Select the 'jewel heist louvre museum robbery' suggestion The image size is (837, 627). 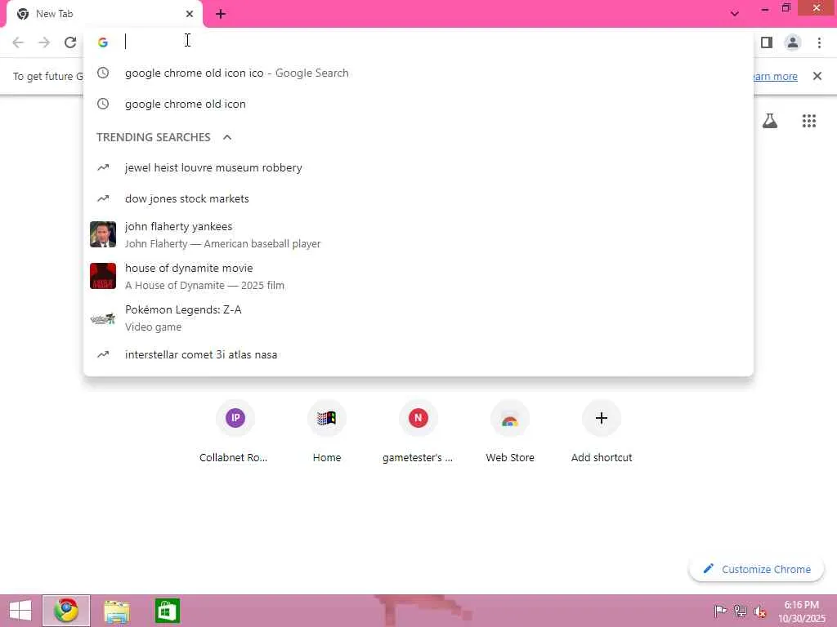coord(418,167)
